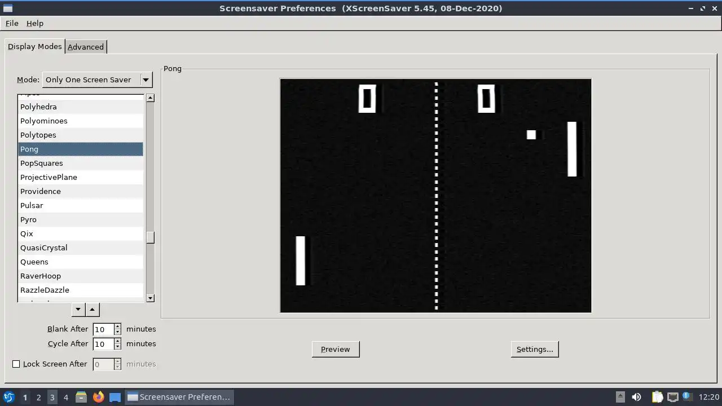Viewport: 722px width, 406px height.
Task: Click the Blank After spinner arrows
Action: [117, 329]
